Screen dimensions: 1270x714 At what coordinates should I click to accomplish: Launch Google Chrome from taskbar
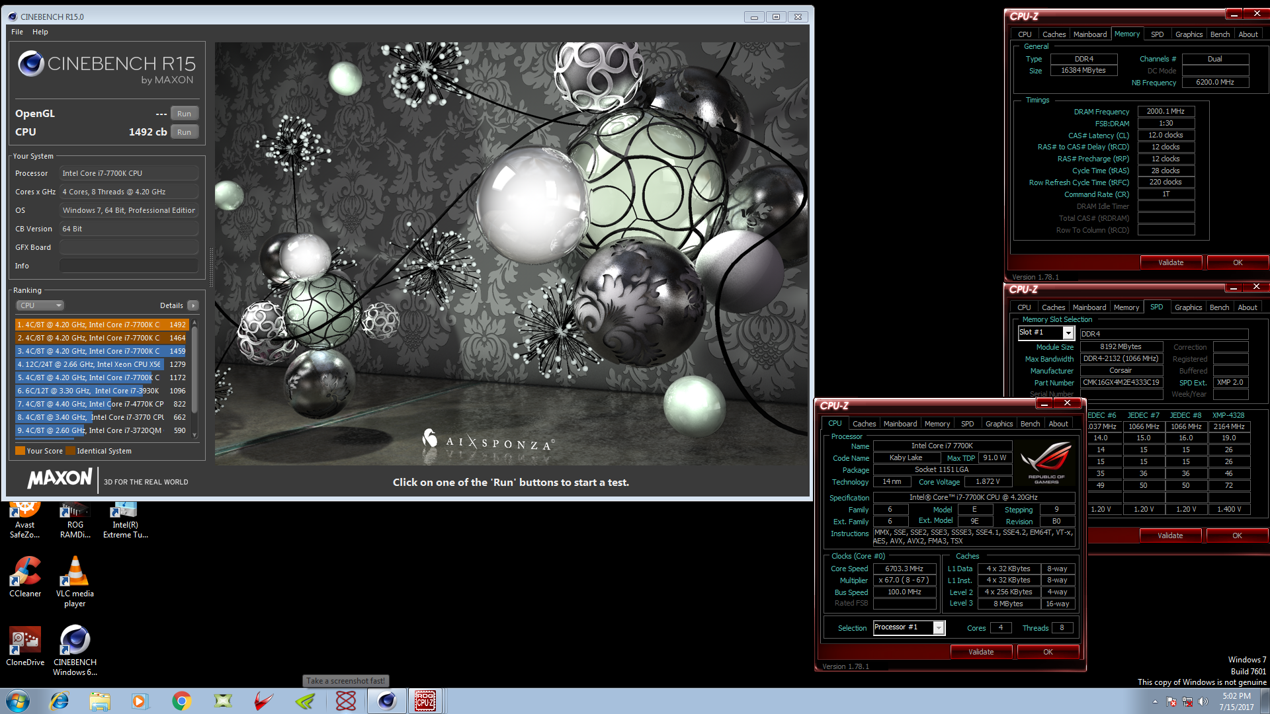(181, 701)
